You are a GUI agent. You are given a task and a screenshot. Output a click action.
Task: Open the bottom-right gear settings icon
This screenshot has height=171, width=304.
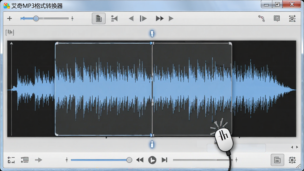(x=292, y=160)
